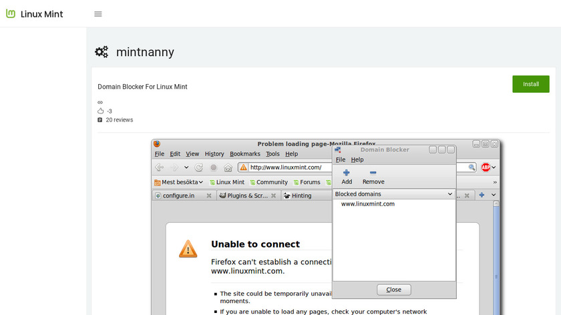The image size is (561, 315).
Task: Switch to the Plugins & Scr... tab
Action: [243, 196]
